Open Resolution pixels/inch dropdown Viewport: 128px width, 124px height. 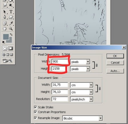91,99
